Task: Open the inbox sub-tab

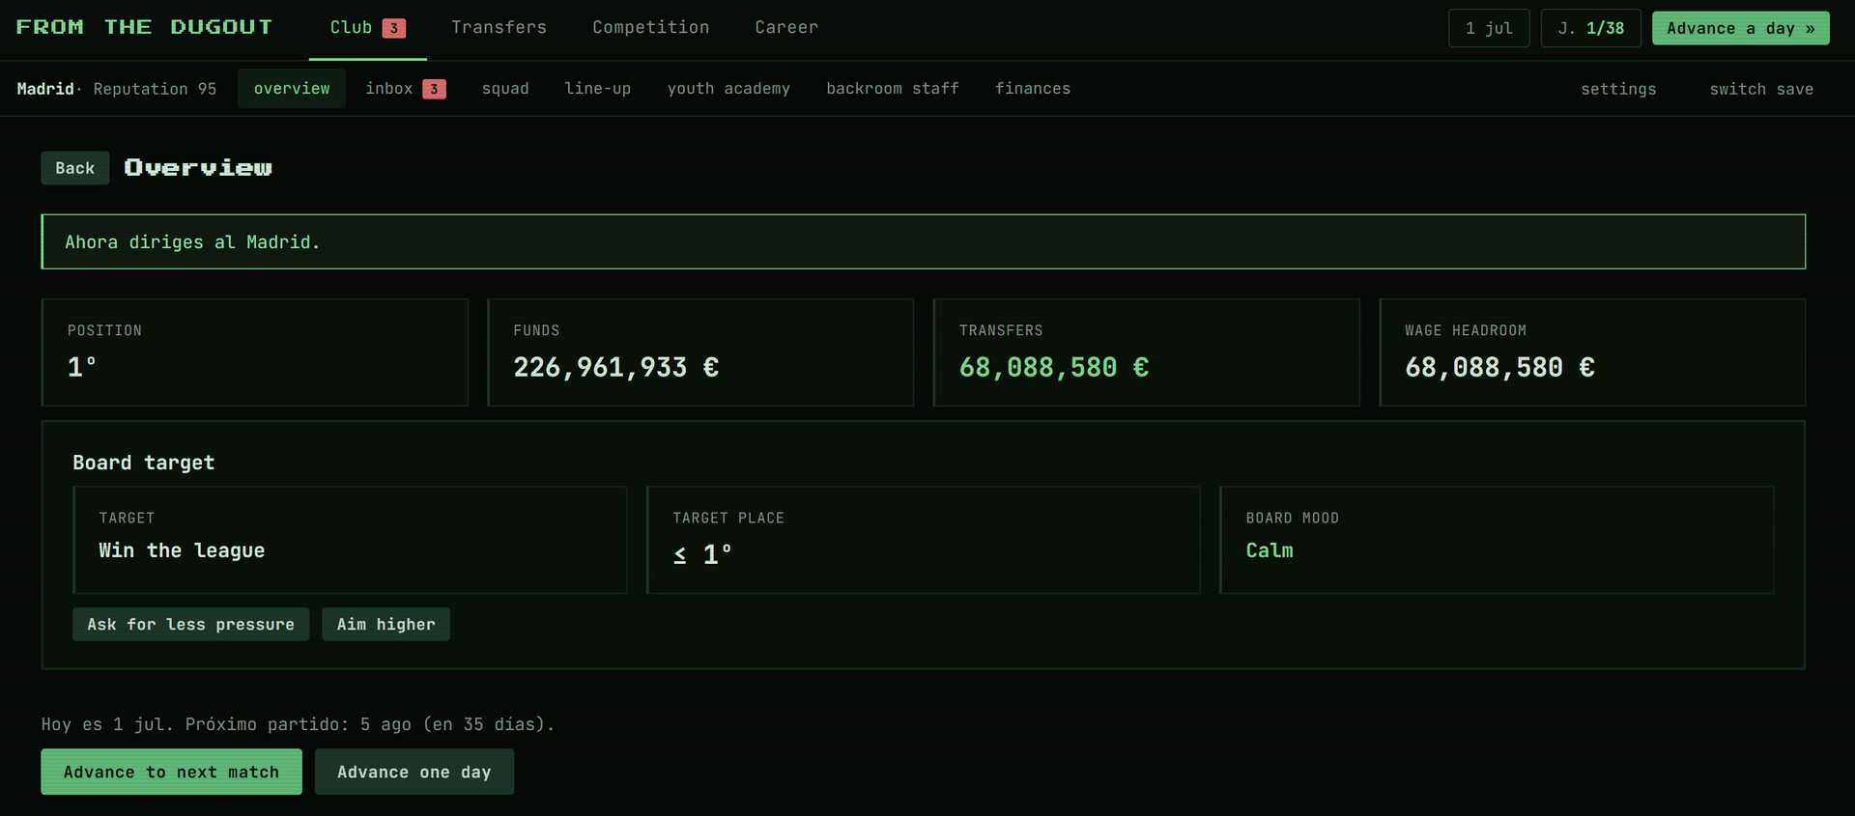Action: click(x=406, y=89)
